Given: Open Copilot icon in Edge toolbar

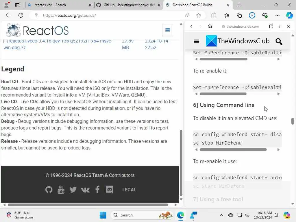Looking at the screenshot, I should click(289, 15).
